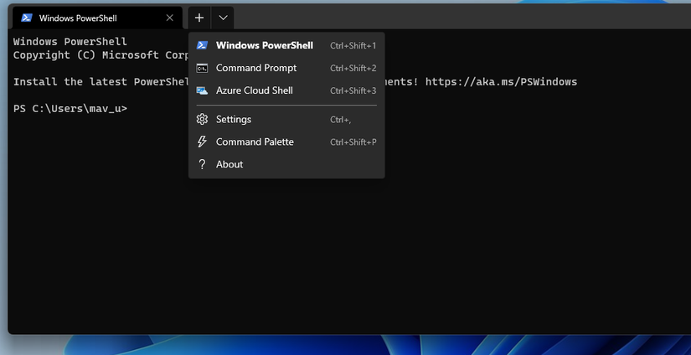This screenshot has width=691, height=355.
Task: Click the Command Prompt icon in menu
Action: (202, 68)
